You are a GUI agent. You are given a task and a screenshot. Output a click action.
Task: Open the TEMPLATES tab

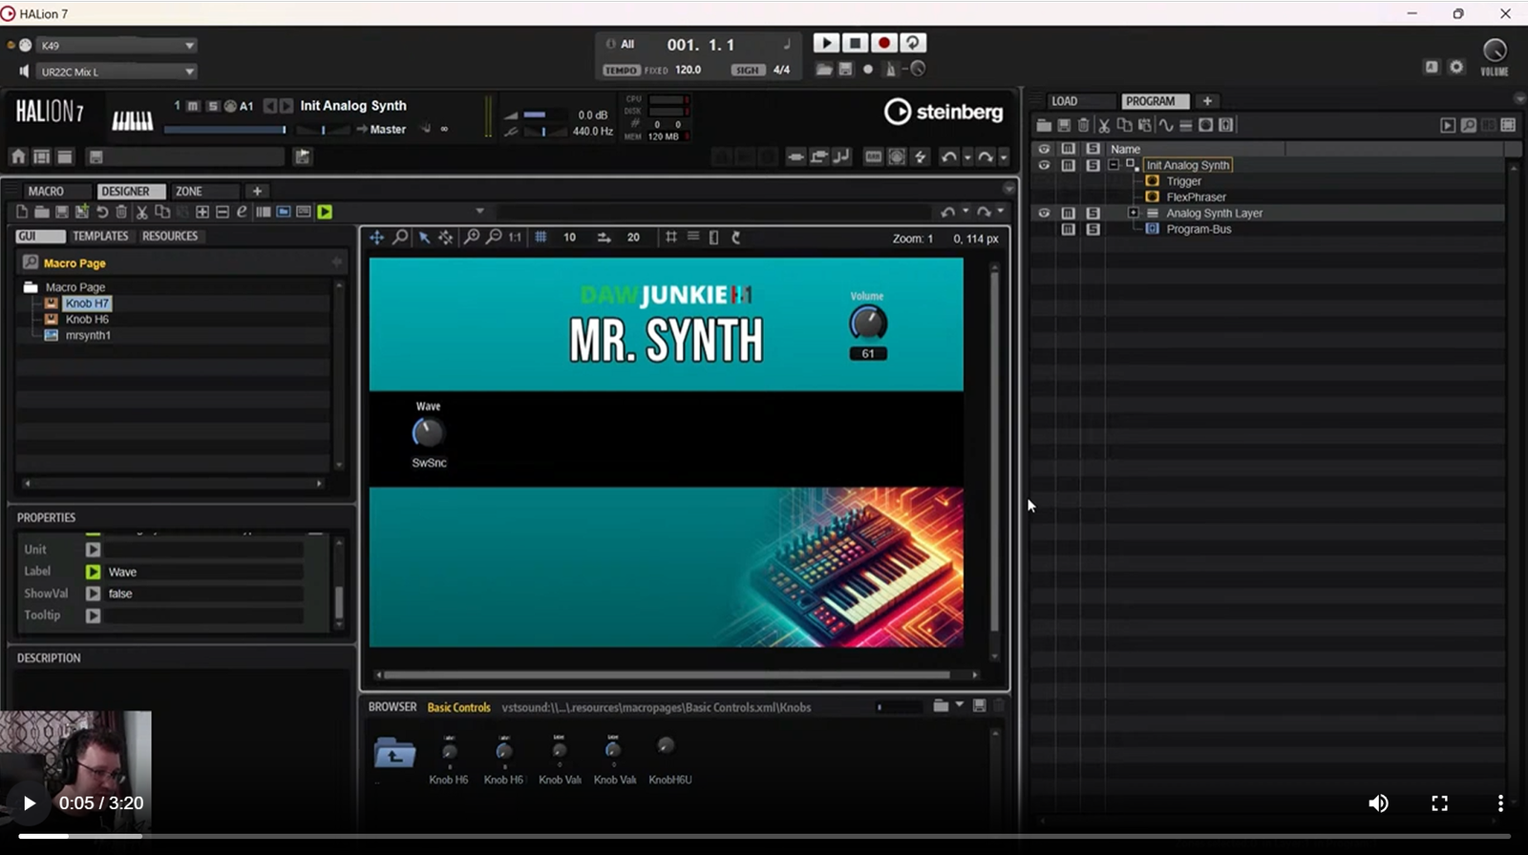pyautogui.click(x=100, y=236)
